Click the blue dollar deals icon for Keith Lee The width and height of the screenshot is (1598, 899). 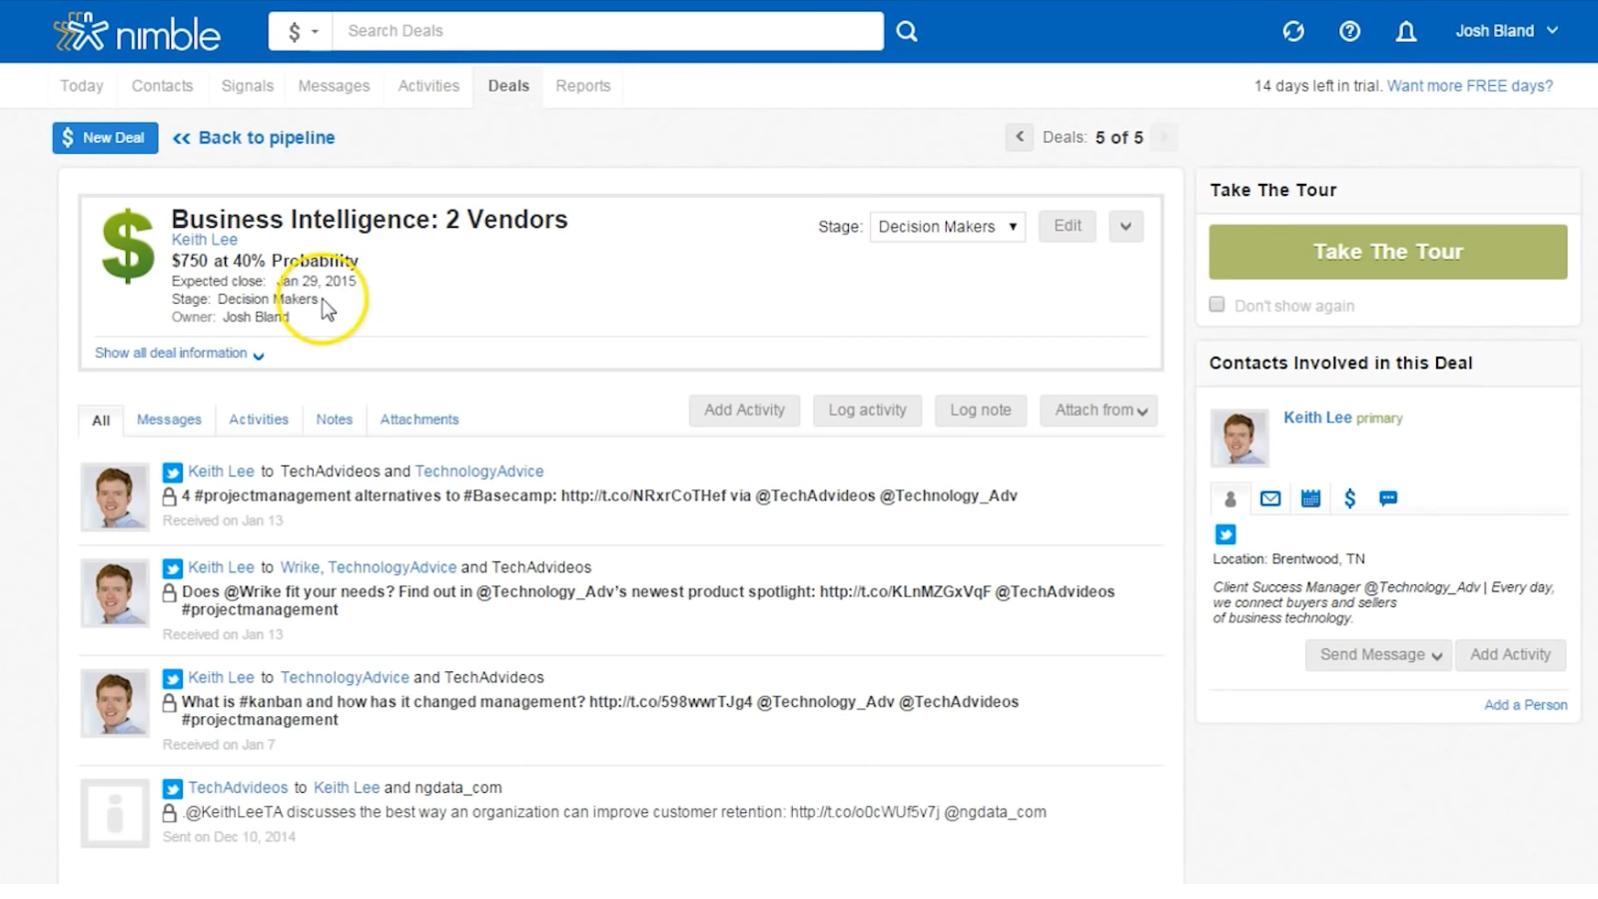(1349, 498)
